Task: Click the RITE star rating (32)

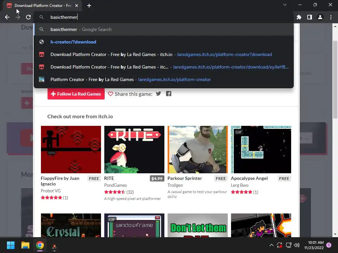Action: 119,192
